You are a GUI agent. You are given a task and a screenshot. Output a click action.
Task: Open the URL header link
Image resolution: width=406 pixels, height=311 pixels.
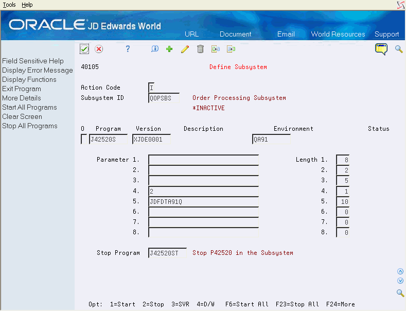(191, 34)
